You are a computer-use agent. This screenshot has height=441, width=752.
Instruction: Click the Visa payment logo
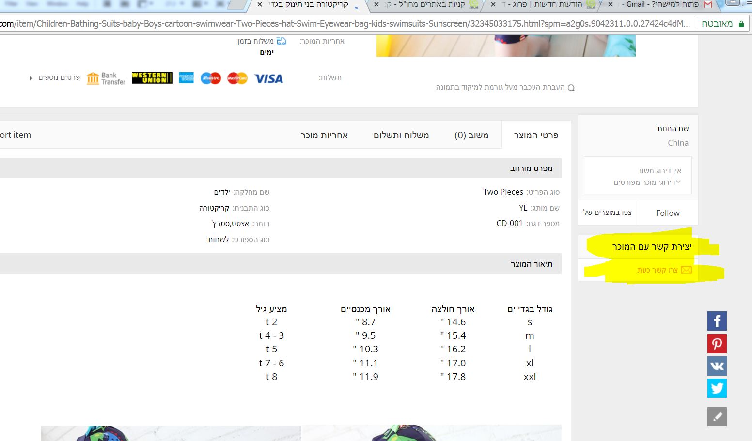[268, 78]
